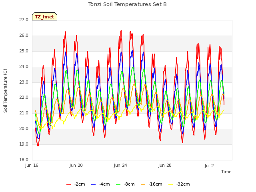Select the -4cm legend label
This screenshot has width=256, height=192.
[x=104, y=184]
